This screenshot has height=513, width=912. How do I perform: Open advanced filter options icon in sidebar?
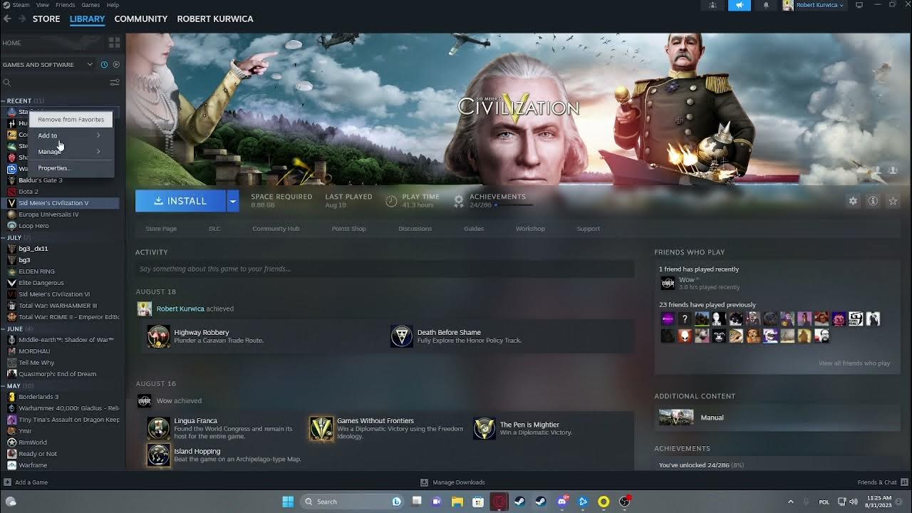pos(114,83)
